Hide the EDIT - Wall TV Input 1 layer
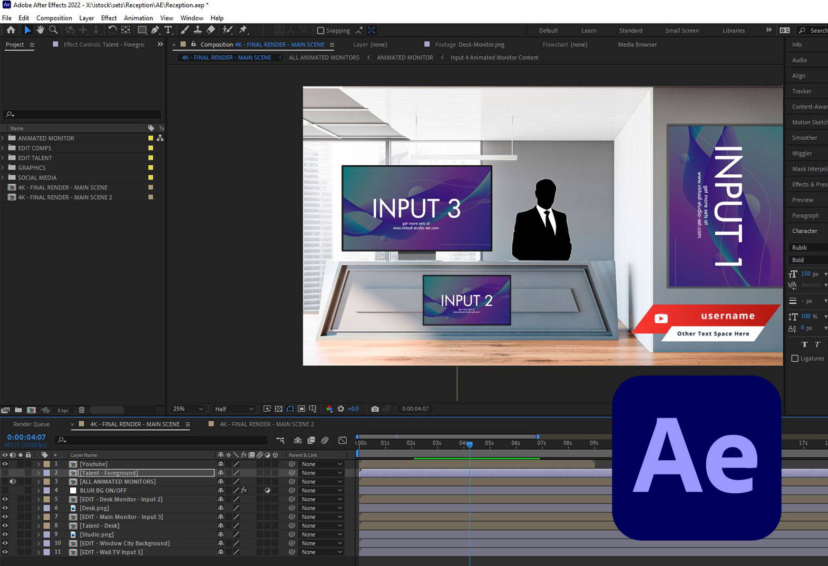The image size is (828, 566). (x=5, y=552)
